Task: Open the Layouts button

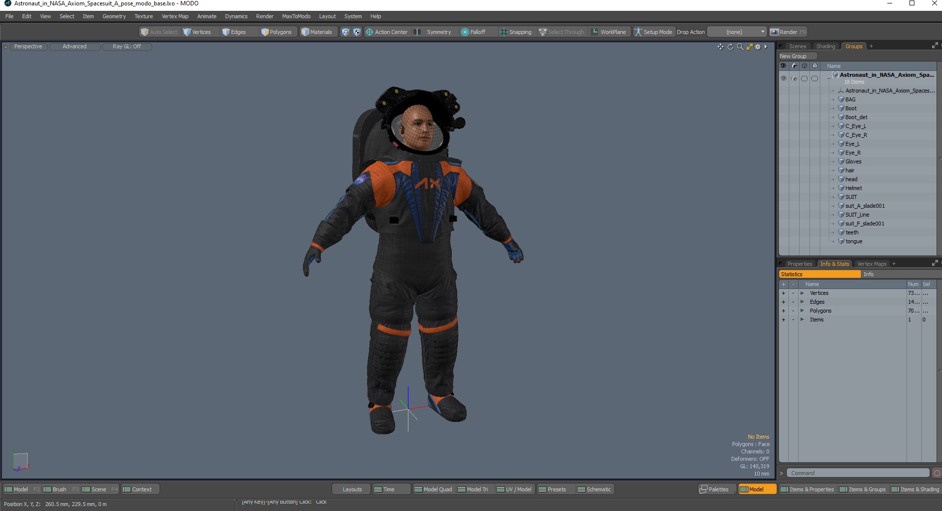Action: point(352,489)
